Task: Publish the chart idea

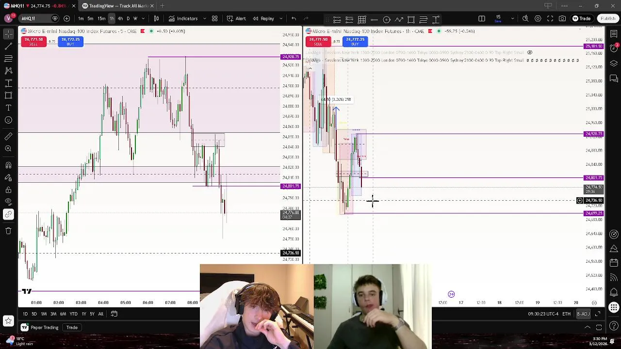Action: coord(607,18)
